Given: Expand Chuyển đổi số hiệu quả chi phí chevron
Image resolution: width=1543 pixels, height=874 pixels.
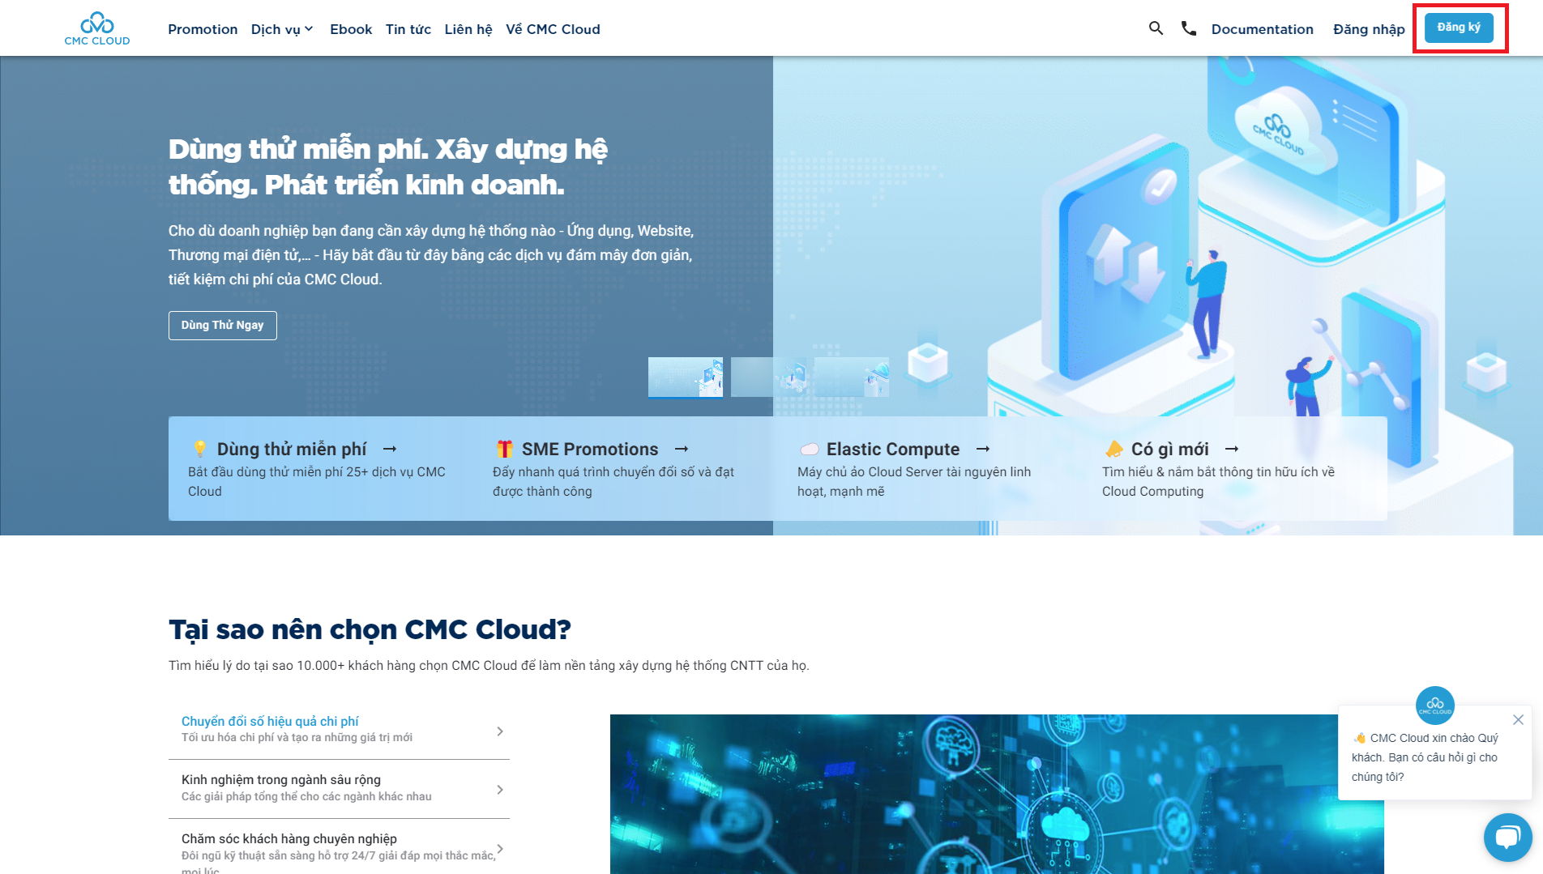Looking at the screenshot, I should tap(500, 731).
